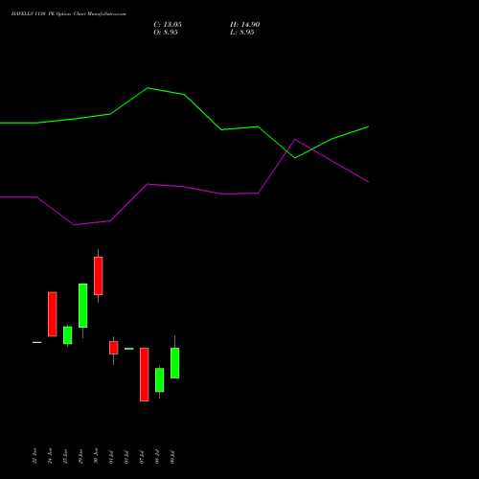
Task: Click the last green candle for 09 Jul
Action: (175, 363)
